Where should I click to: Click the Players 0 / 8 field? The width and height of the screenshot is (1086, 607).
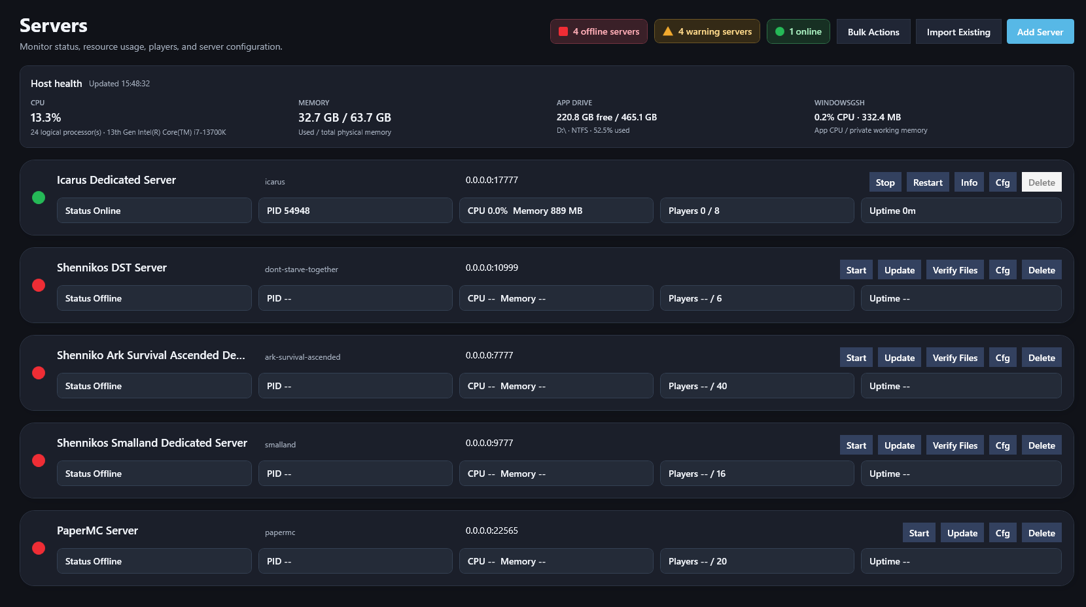[x=757, y=211]
